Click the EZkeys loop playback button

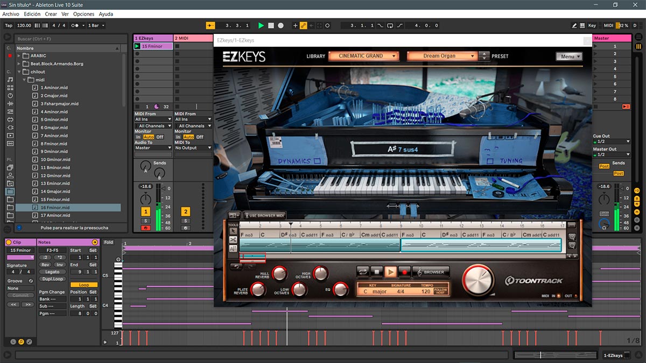tap(362, 272)
